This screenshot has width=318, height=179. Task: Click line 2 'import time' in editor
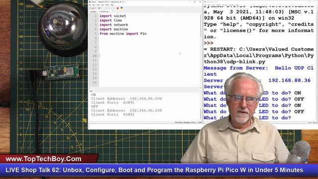point(111,20)
